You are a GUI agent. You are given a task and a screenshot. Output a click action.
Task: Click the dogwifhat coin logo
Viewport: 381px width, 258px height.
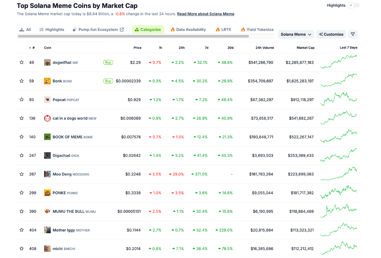point(47,62)
